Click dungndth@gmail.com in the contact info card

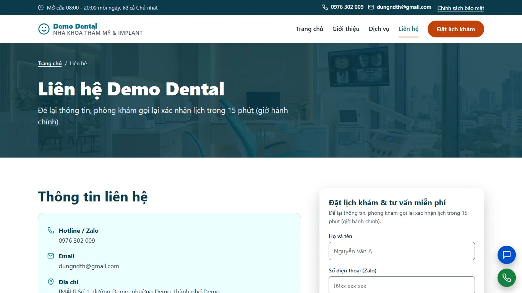89,266
